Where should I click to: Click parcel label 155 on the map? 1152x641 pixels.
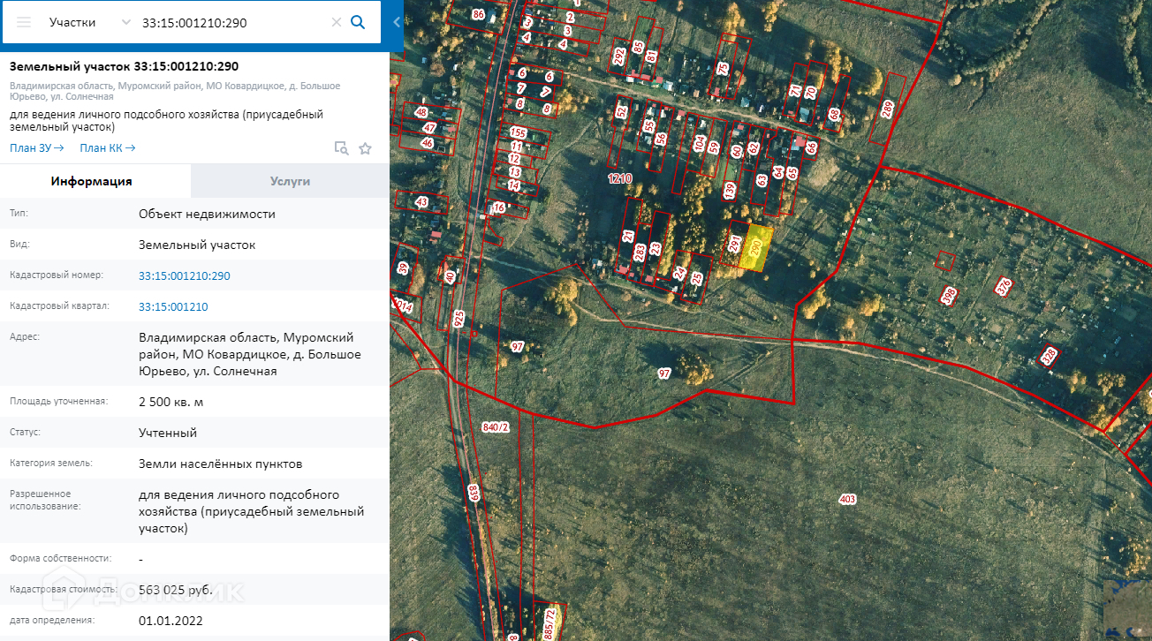coord(519,133)
